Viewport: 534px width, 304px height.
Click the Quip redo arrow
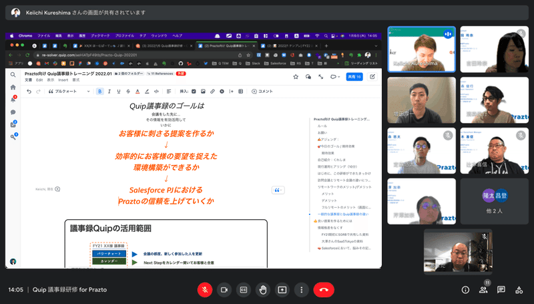(x=38, y=92)
